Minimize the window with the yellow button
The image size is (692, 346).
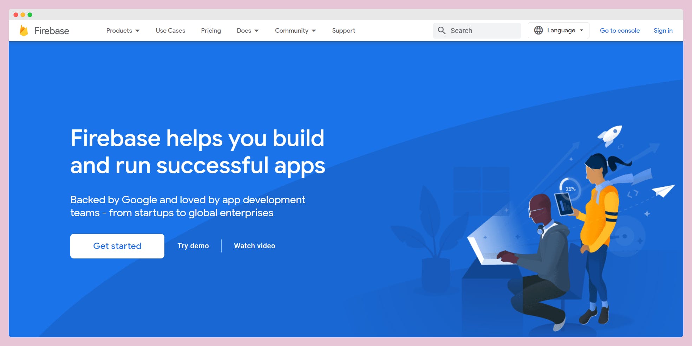tap(23, 15)
